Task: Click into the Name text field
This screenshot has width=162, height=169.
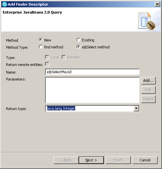Action: (92, 72)
